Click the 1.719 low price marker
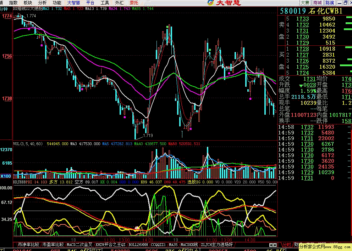 [x=148, y=136]
